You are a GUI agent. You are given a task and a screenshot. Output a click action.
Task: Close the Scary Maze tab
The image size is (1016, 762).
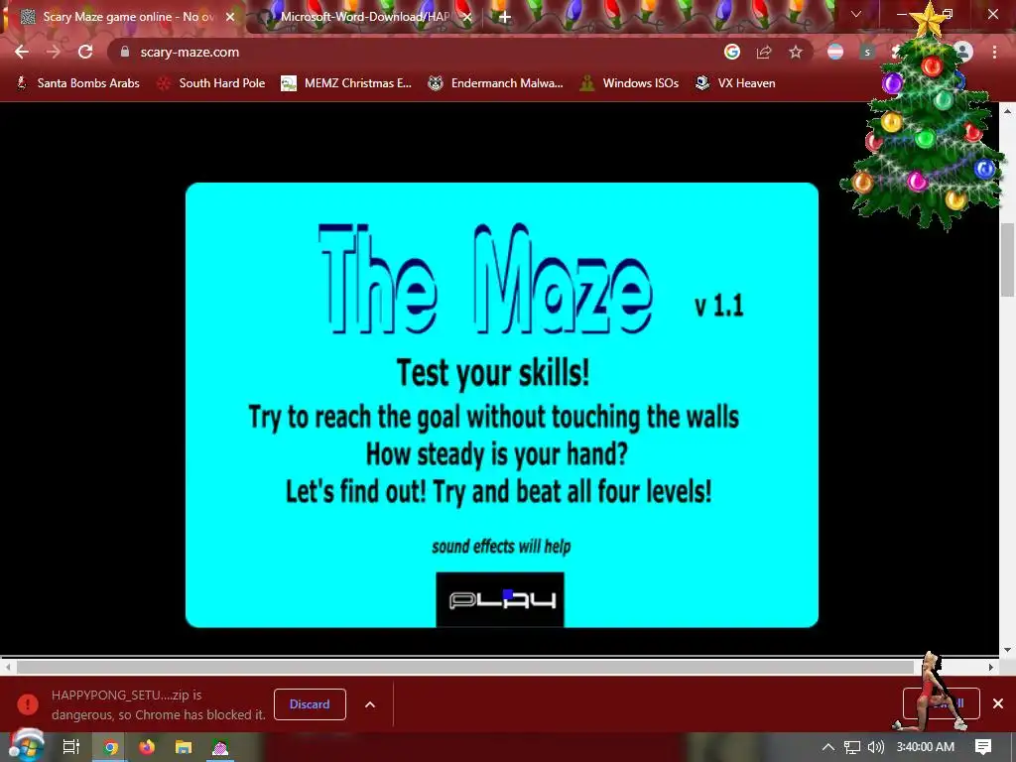pos(230,17)
